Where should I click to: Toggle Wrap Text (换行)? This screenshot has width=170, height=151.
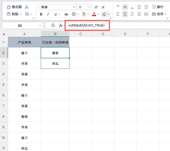click(158, 7)
